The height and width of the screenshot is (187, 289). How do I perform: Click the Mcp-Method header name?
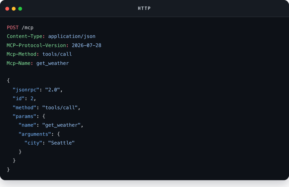point(22,54)
